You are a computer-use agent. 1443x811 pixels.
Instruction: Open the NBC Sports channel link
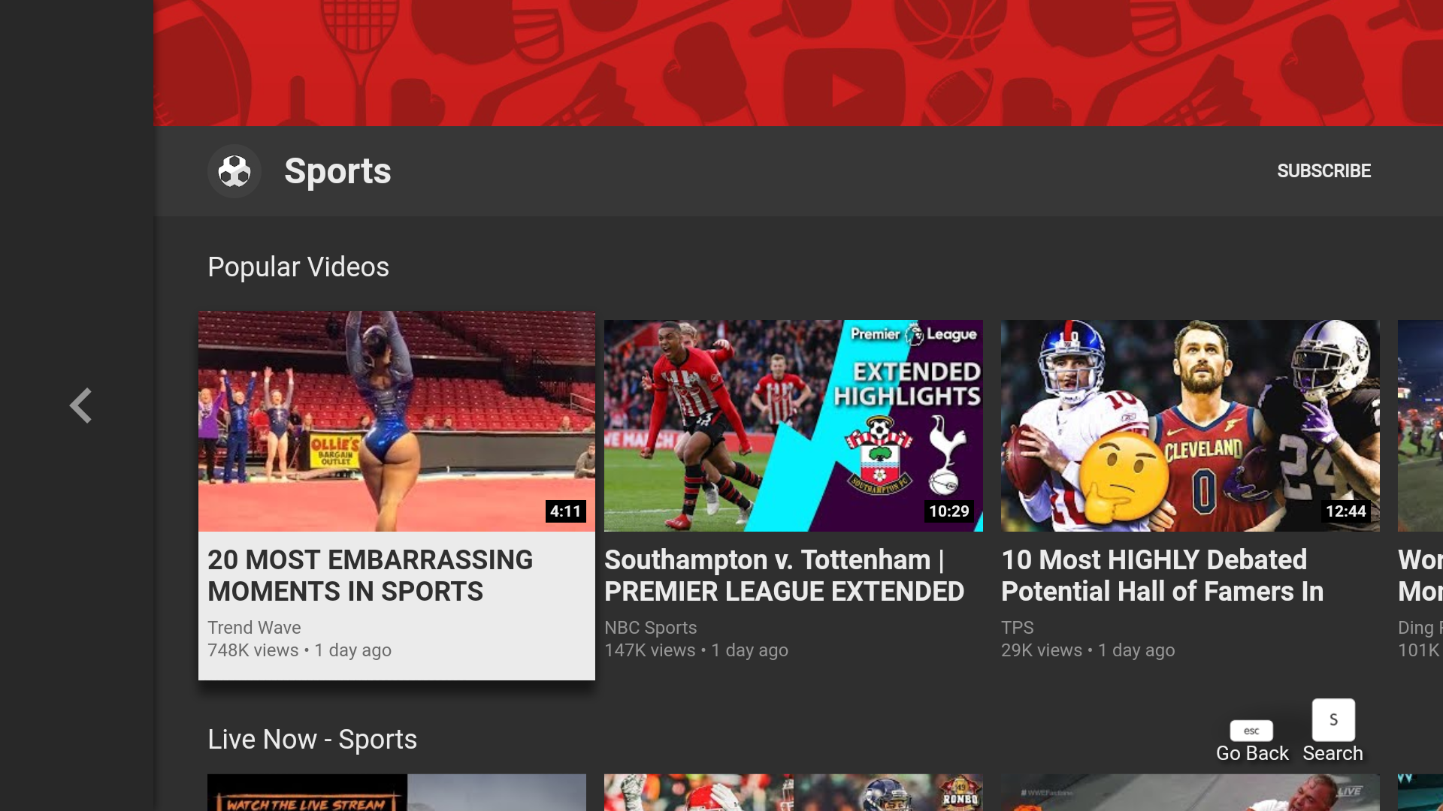pos(650,628)
